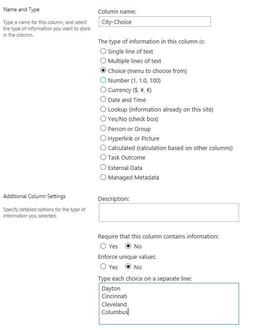This screenshot has height=330, width=274.
Task: Select Task Outcome column type
Action: (103, 157)
